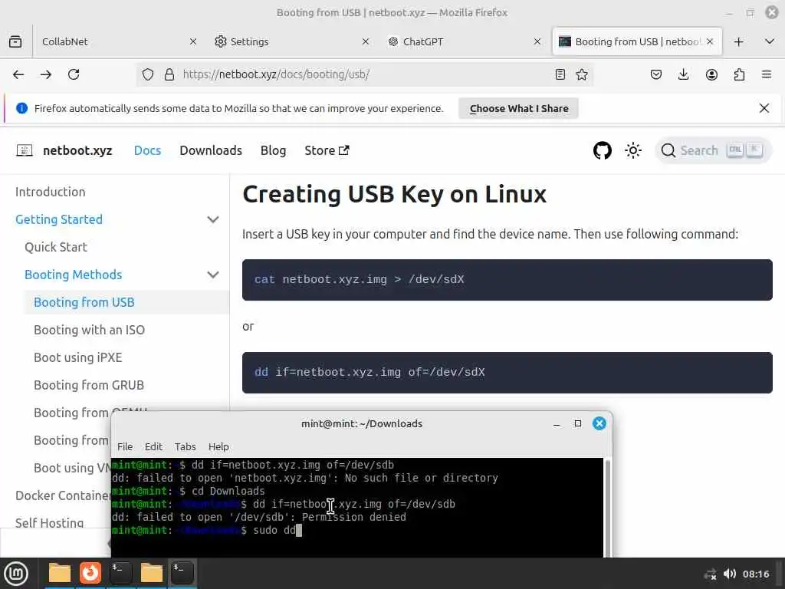Go back to previous page in Firefox
The width and height of the screenshot is (785, 589).
click(x=18, y=74)
